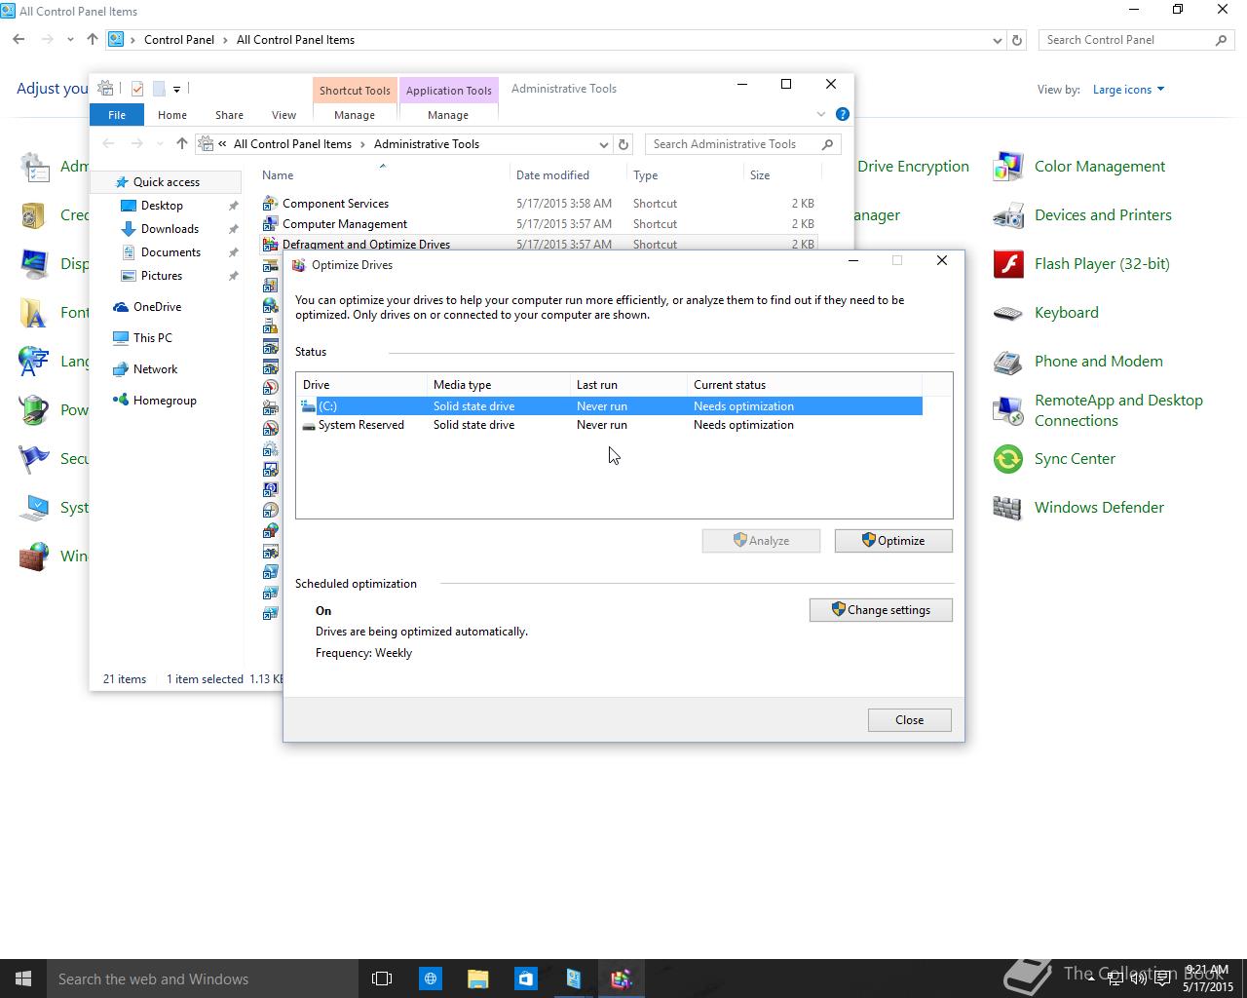Viewport: 1247px width, 998px height.
Task: Refresh the Control Panel window
Action: click(1017, 40)
